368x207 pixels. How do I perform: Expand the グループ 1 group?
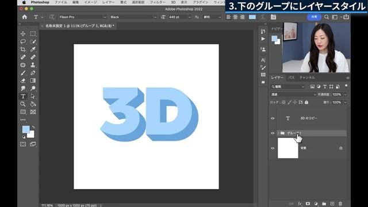click(x=278, y=133)
